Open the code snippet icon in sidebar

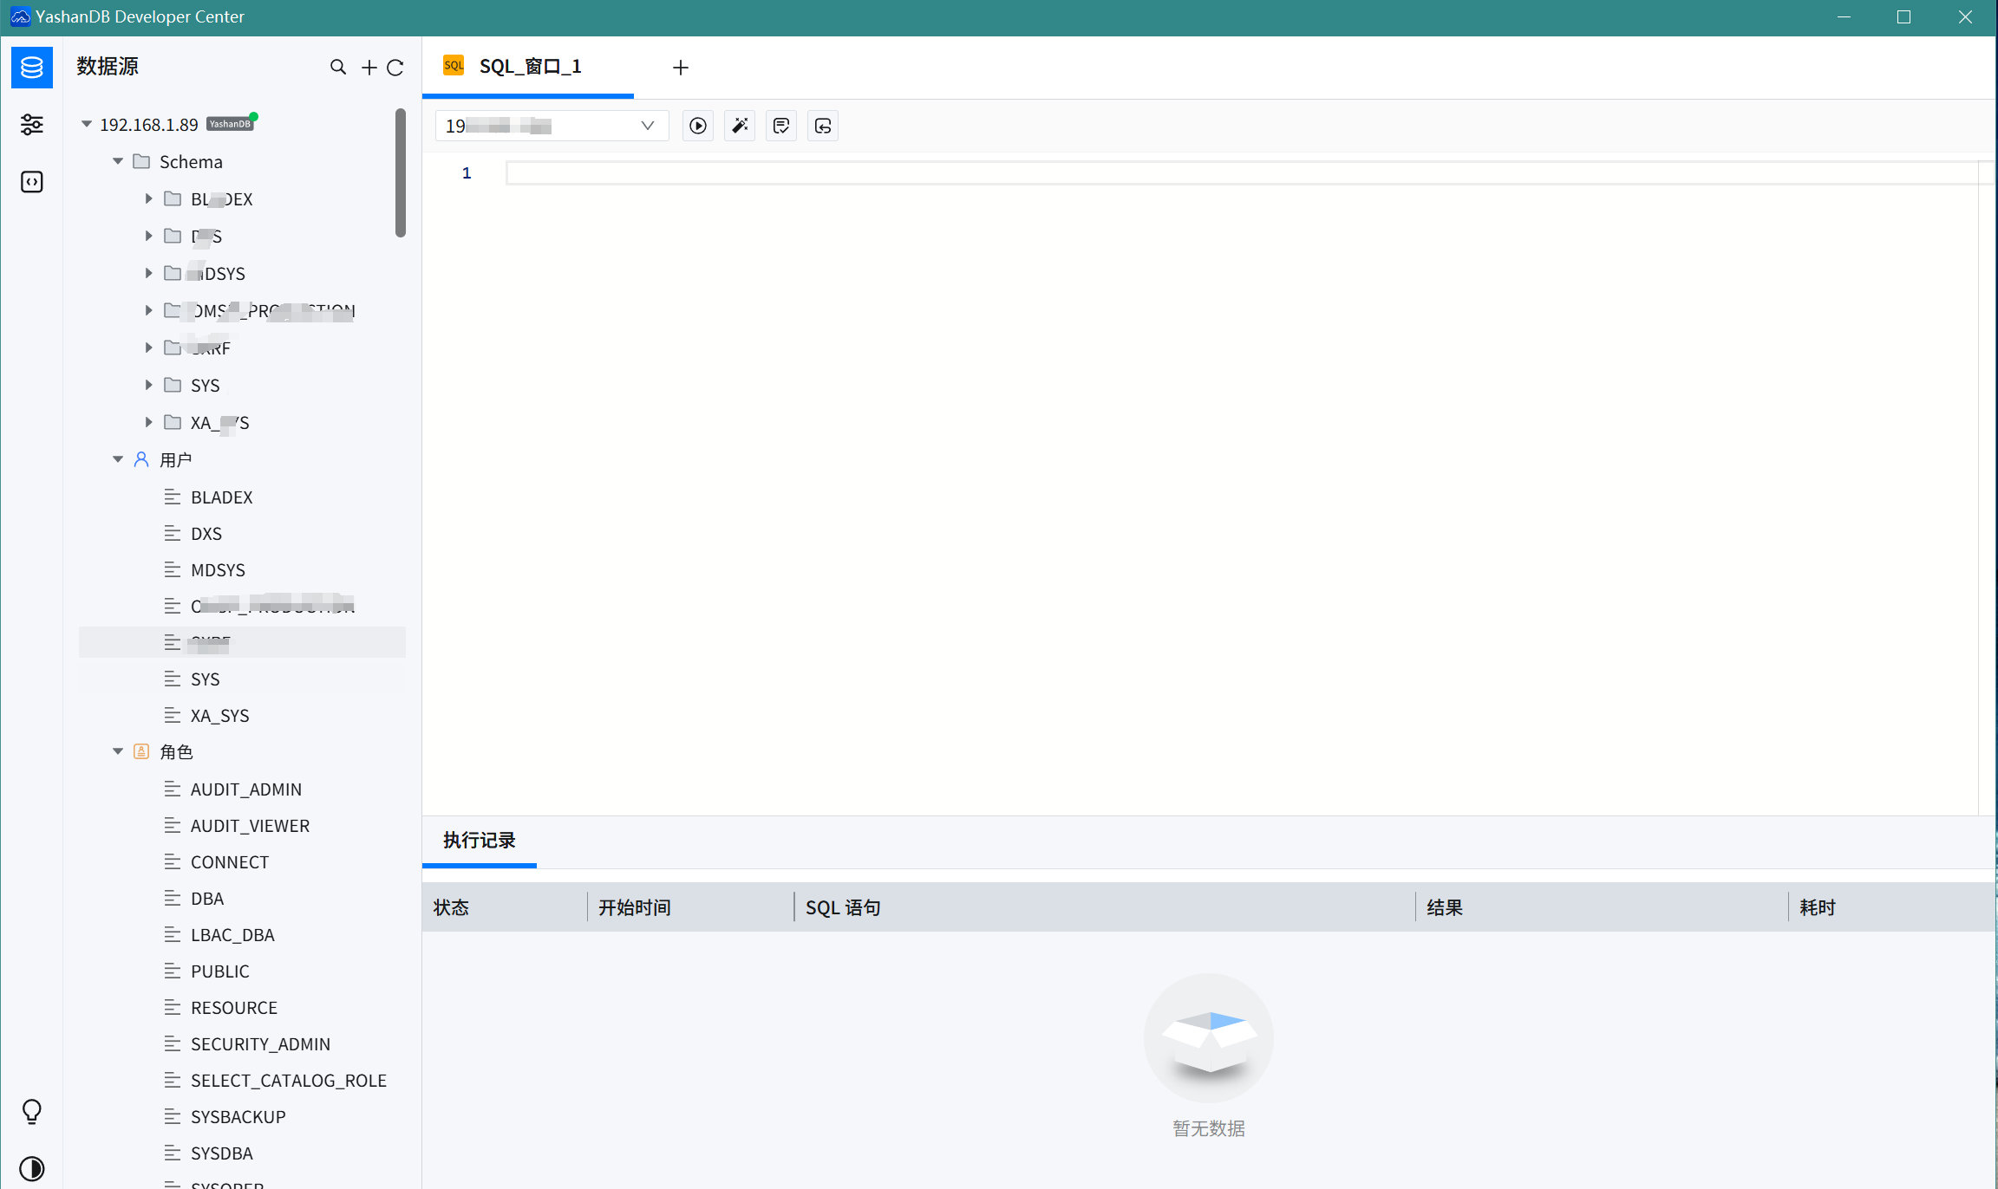click(x=32, y=181)
